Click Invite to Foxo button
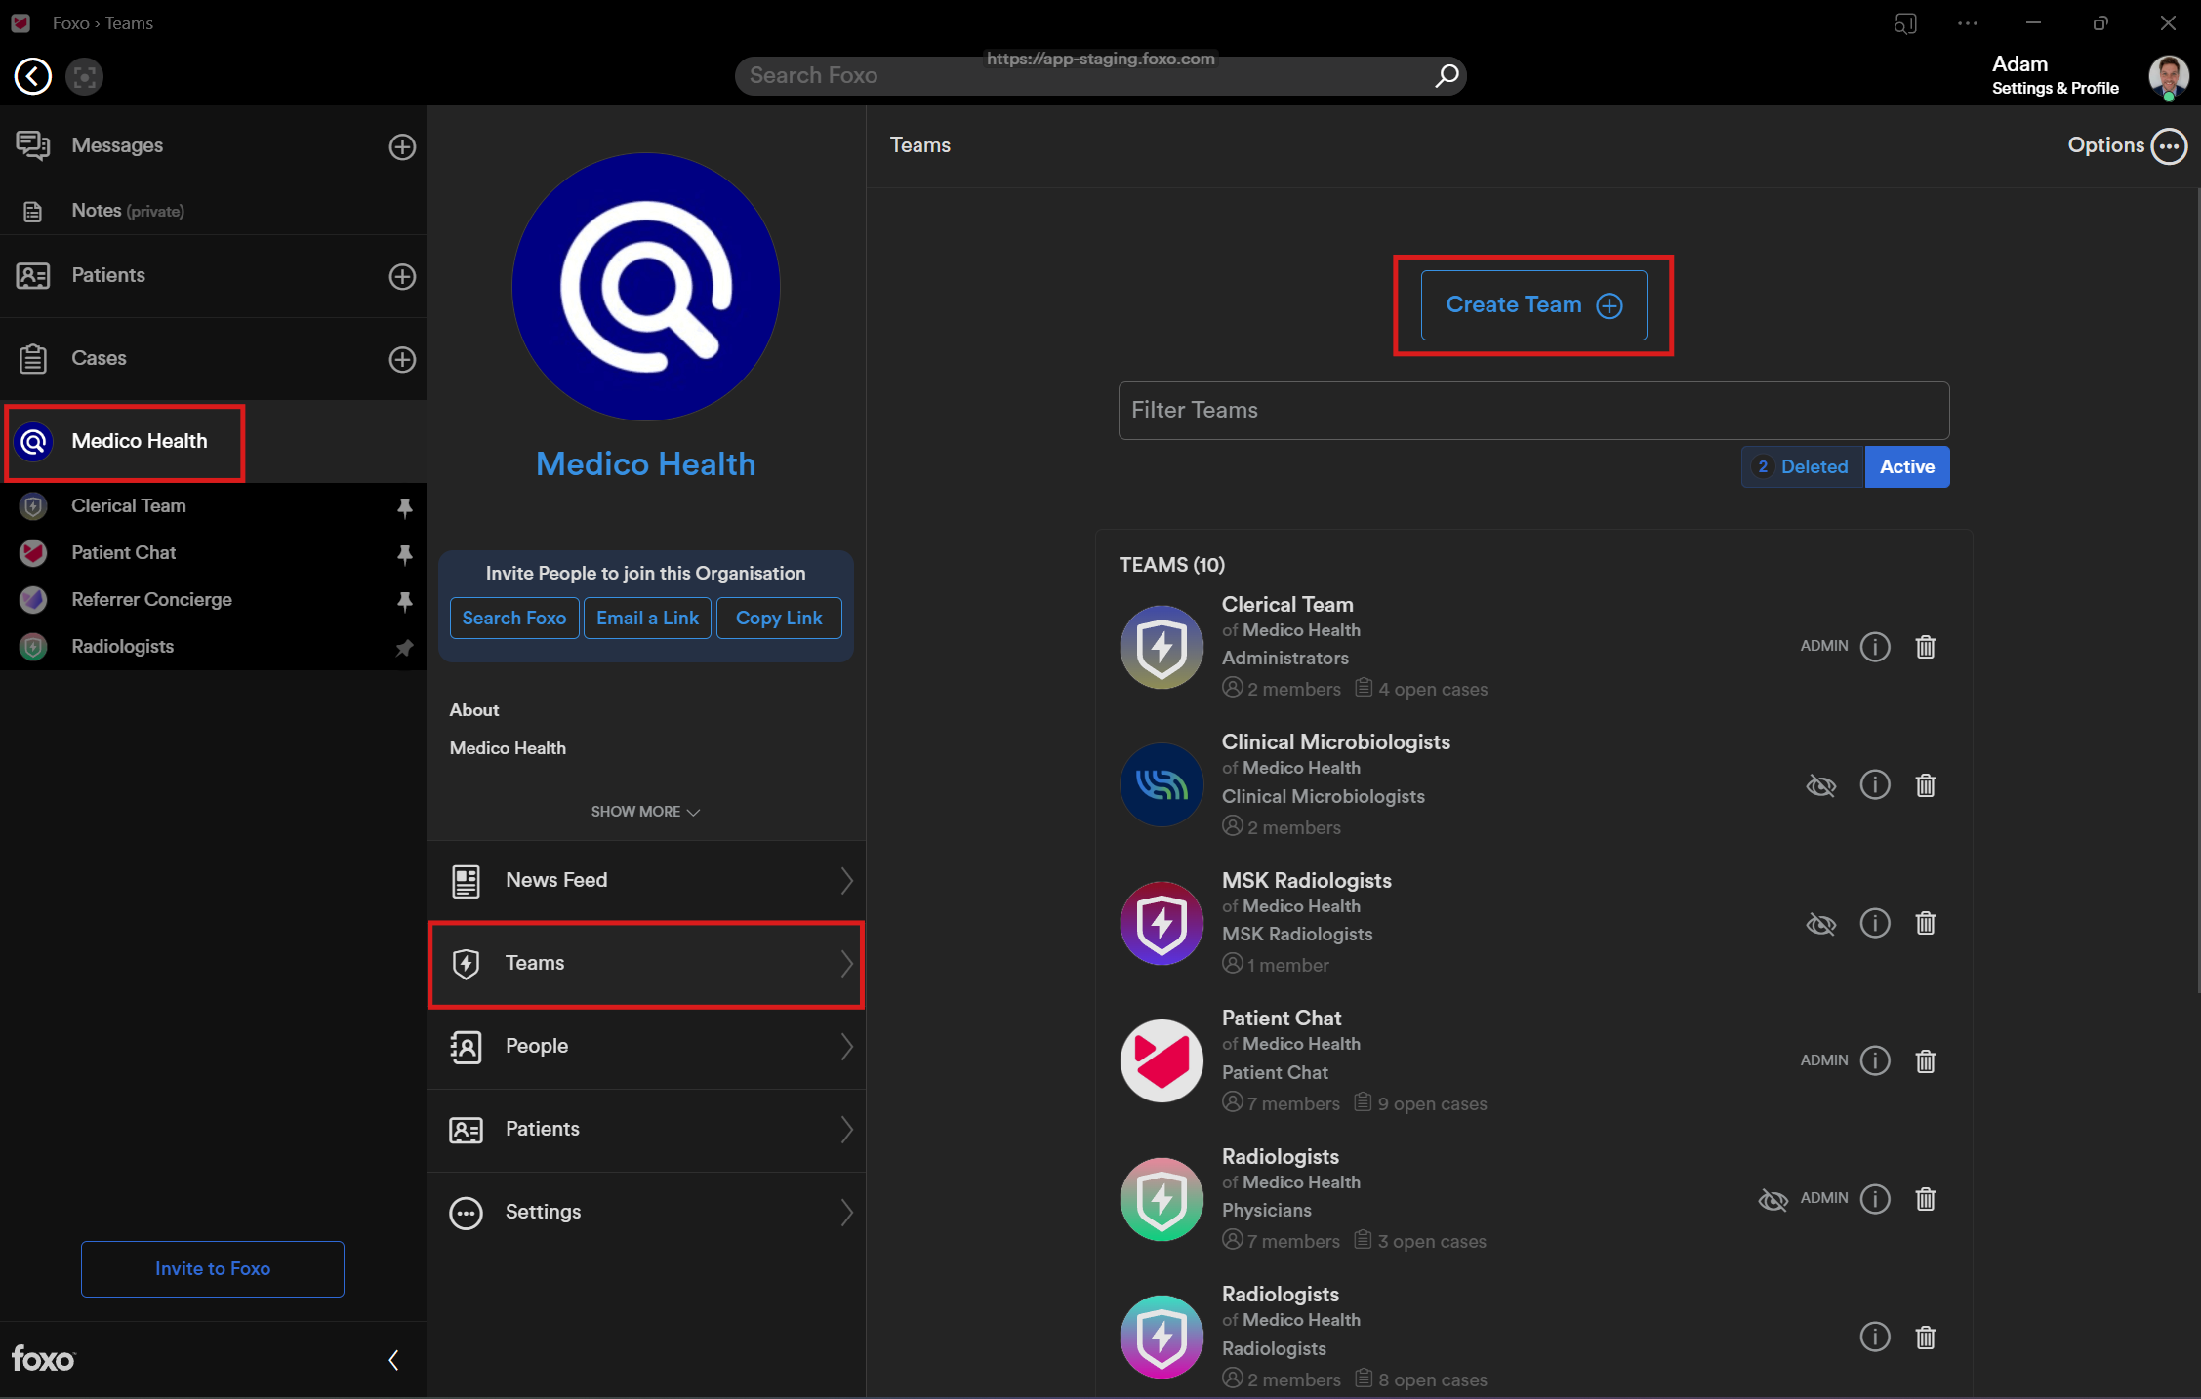 (213, 1268)
